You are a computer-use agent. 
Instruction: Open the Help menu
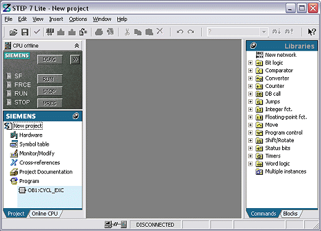coord(122,19)
